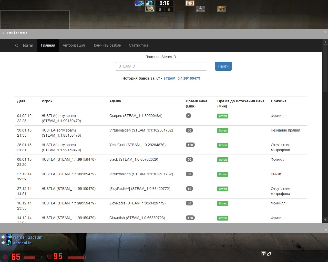Click the Истек badge in 04.02.15 row
Image resolution: width=328 pixels, height=262 pixels.
pyautogui.click(x=223, y=116)
